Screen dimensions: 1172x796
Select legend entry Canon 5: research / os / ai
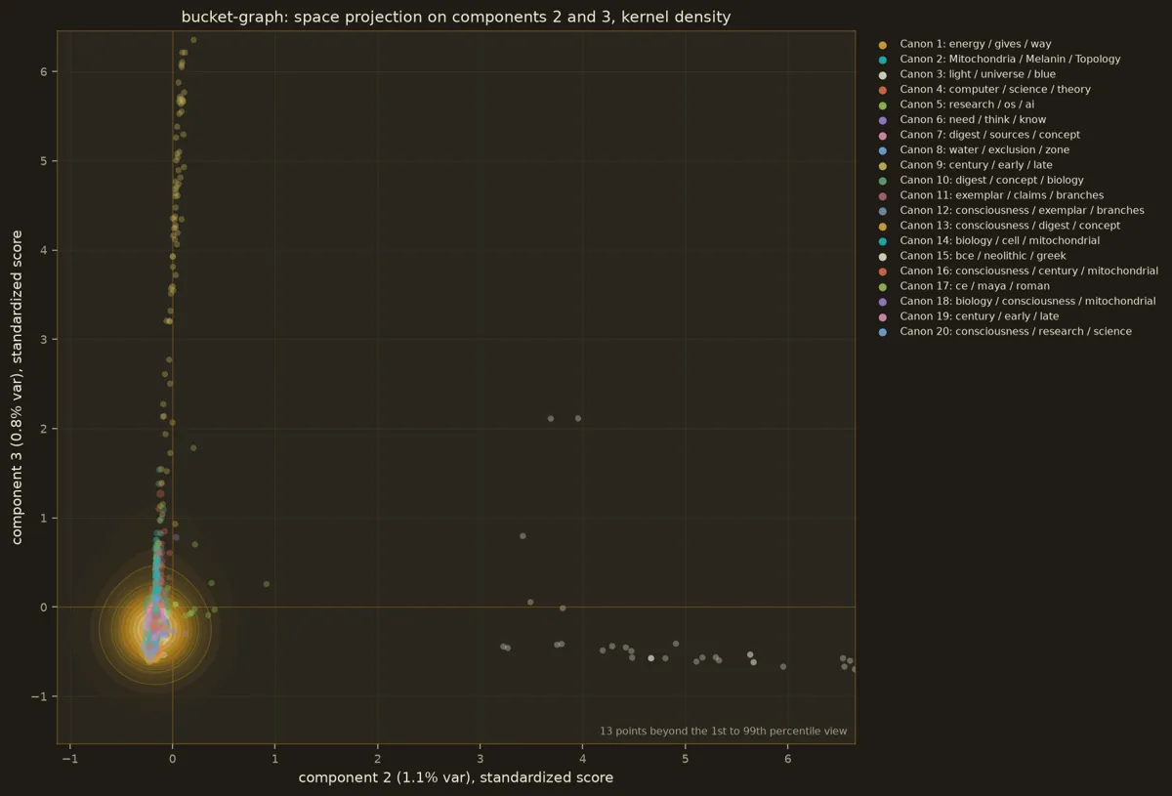click(x=967, y=105)
